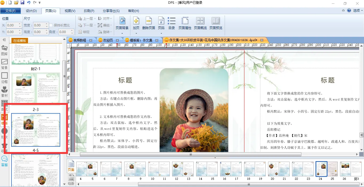Expand the 加页 add page dropdown
Viewport: 364px width, 187px height.
coord(136,33)
